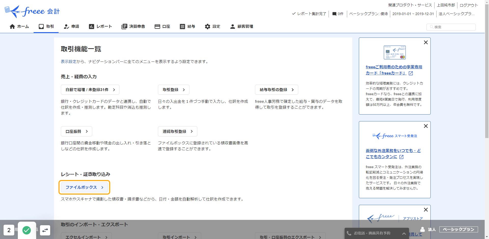Click the freee スマート受発注 logo
This screenshot has width=489, height=239.
(x=395, y=136)
